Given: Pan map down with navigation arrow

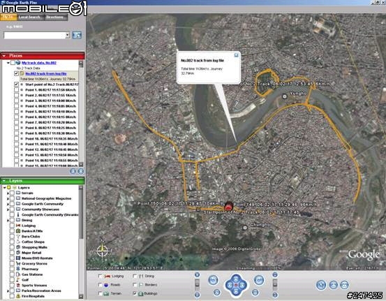Looking at the screenshot, I should click(236, 292).
